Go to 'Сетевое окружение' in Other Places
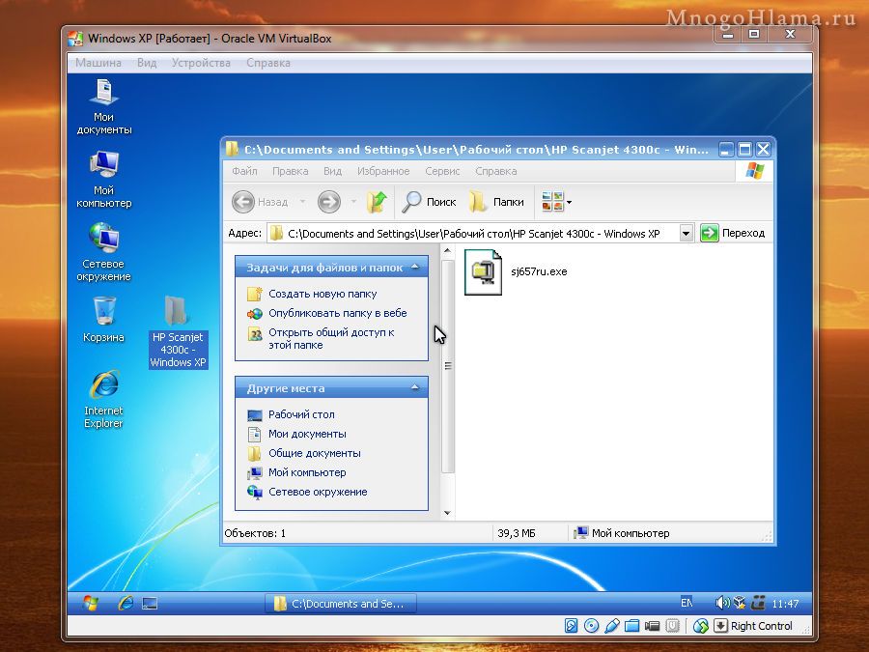 [x=318, y=493]
